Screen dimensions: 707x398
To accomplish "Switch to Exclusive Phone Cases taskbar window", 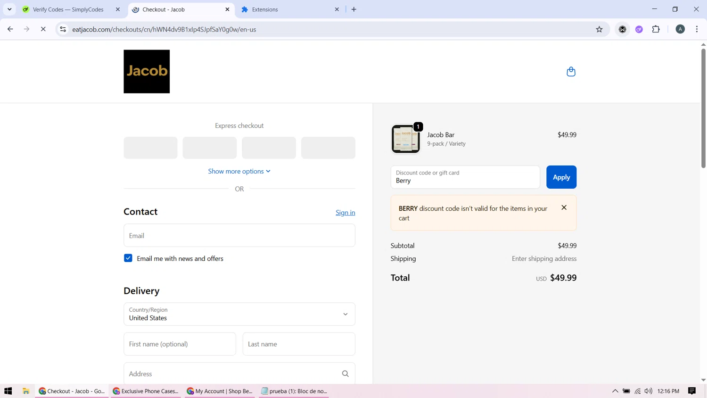I will 146,391.
